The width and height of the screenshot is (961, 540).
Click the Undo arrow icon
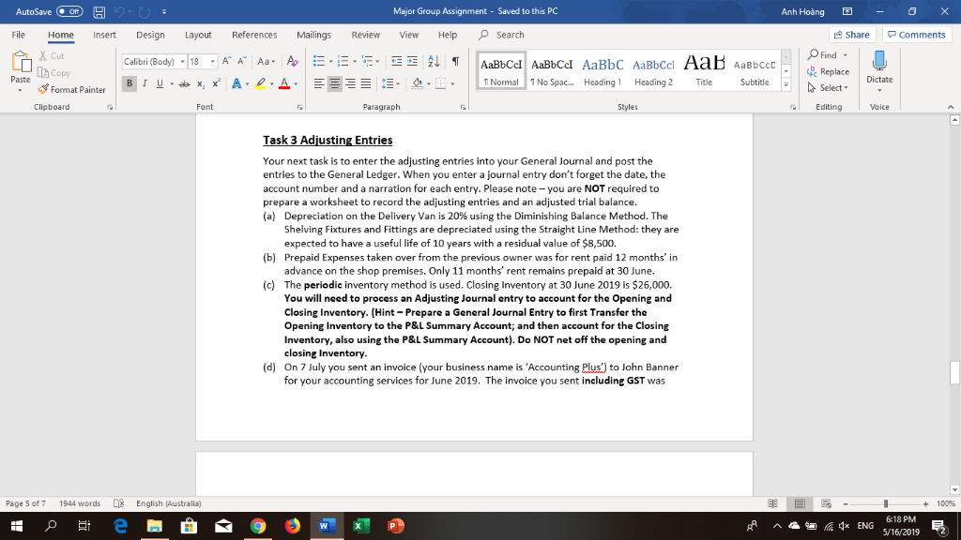(x=119, y=11)
